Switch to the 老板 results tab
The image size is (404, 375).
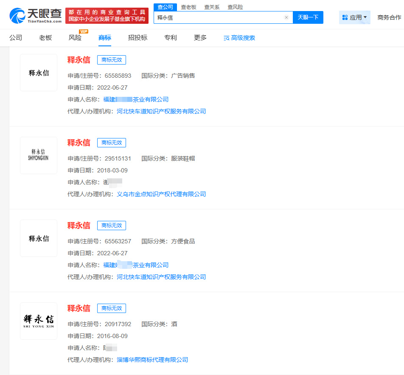tap(45, 38)
